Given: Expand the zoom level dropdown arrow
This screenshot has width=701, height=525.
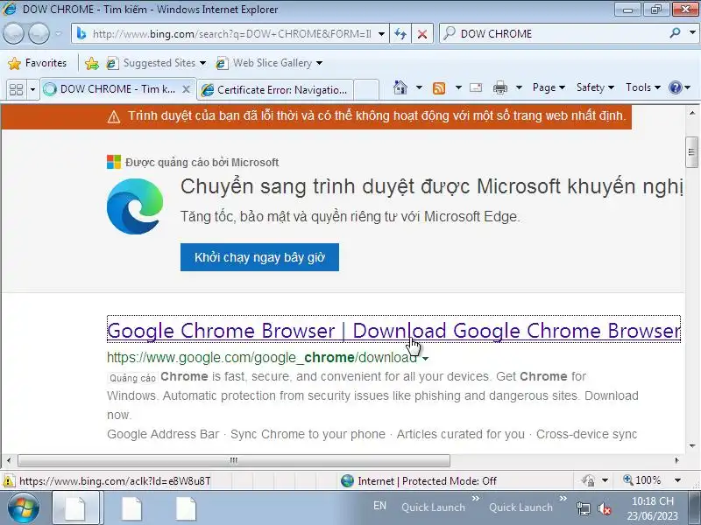Looking at the screenshot, I should point(677,480).
